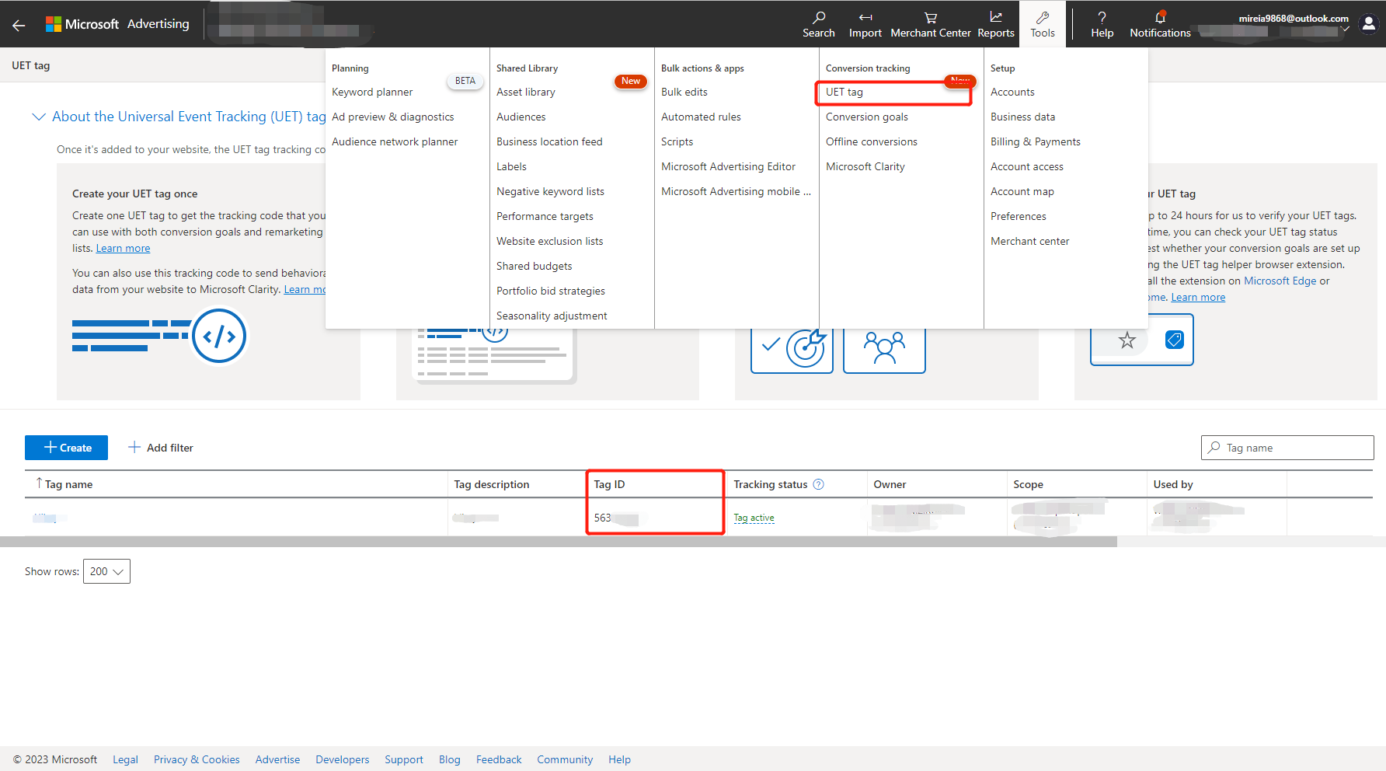Viewport: 1386px width, 771px height.
Task: Collapse the About UET tag section chevron
Action: [x=38, y=117]
